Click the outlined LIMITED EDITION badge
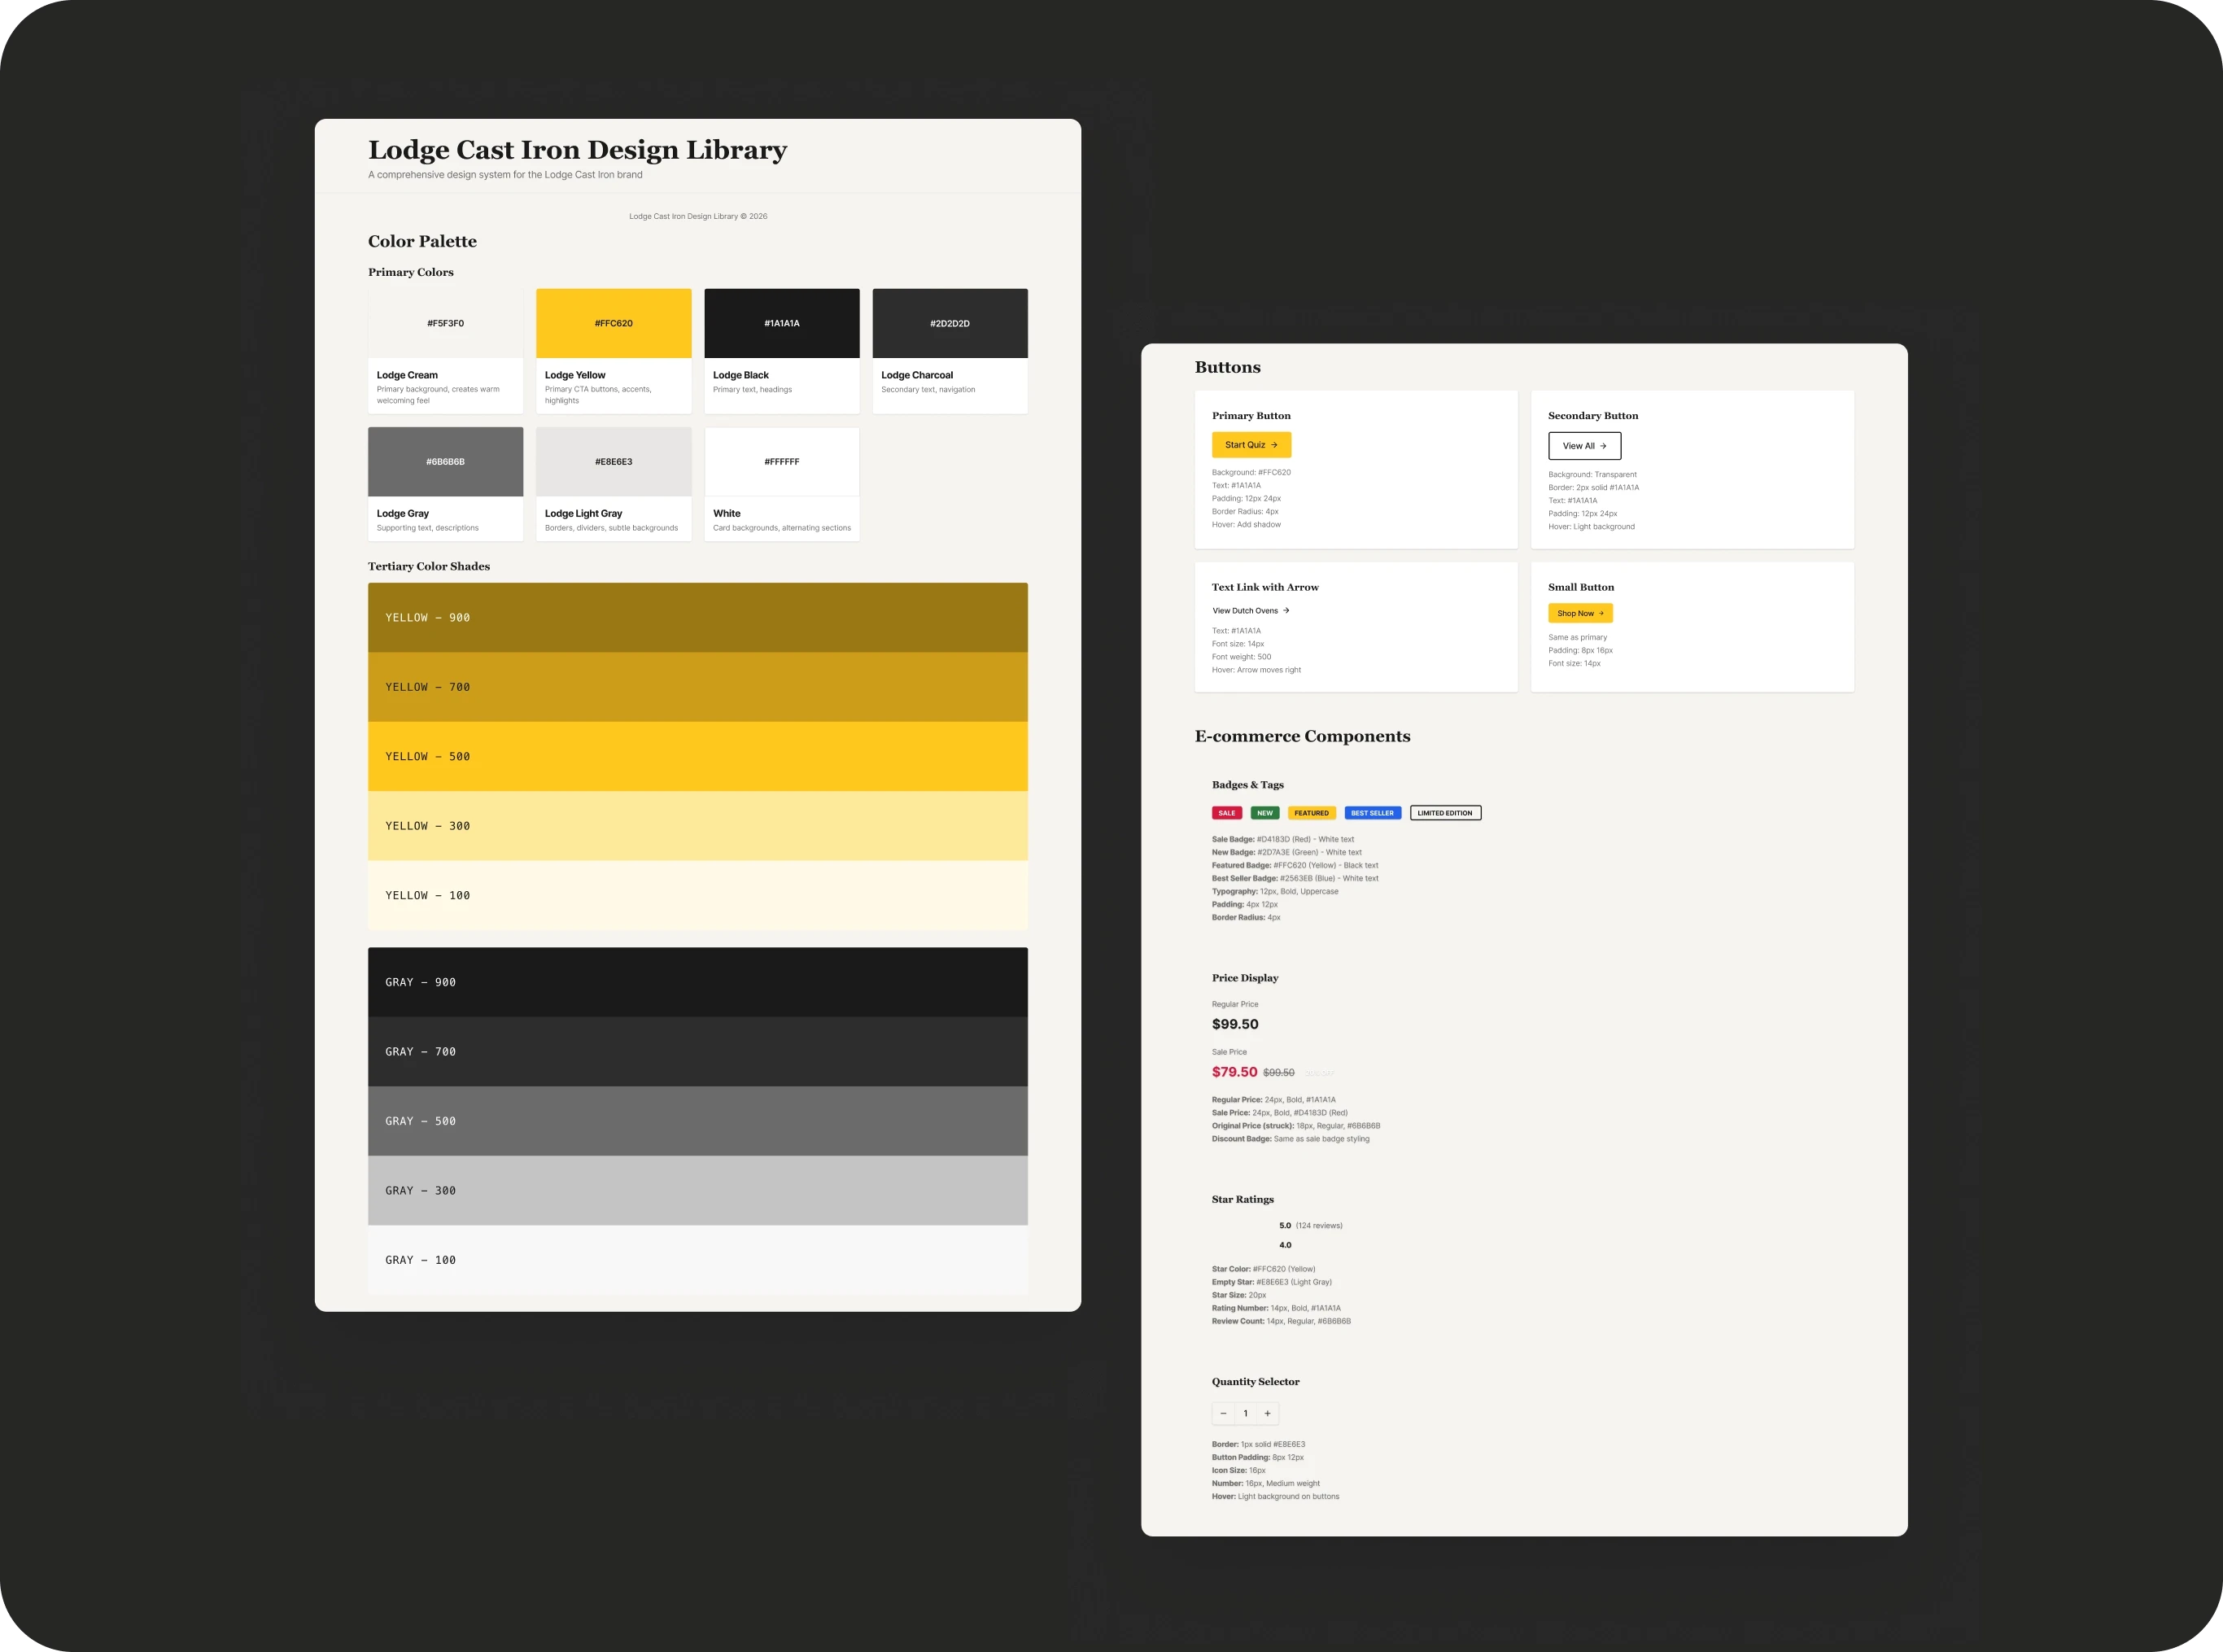 coord(1445,813)
